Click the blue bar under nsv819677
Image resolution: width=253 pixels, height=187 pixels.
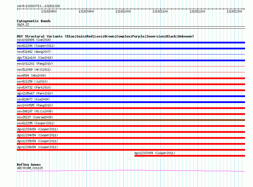tap(131, 102)
